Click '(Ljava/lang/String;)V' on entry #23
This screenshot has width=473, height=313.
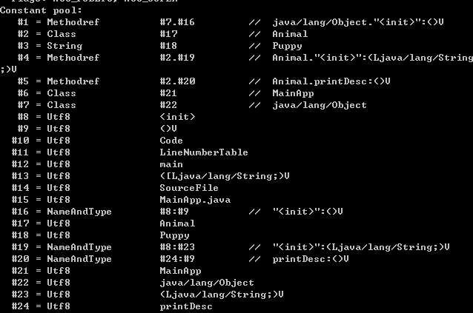222,295
